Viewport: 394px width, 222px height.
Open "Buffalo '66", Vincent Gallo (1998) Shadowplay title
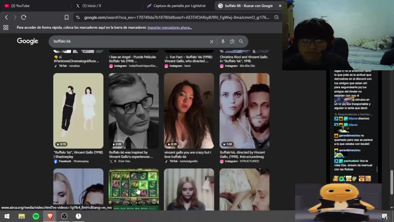(78, 154)
